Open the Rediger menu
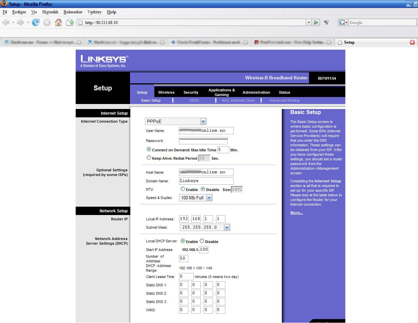The height and width of the screenshot is (323, 418). click(x=19, y=12)
